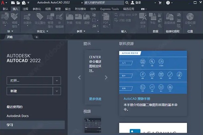Select the 开始 document tab

click(10, 37)
